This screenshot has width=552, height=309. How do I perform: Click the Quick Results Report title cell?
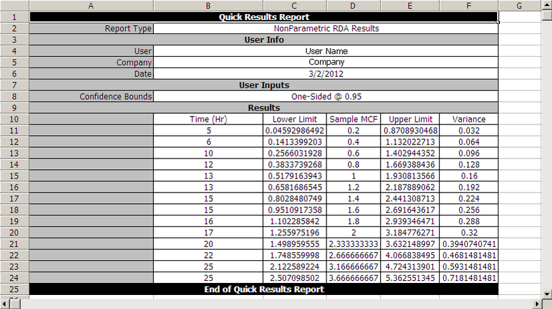(264, 17)
